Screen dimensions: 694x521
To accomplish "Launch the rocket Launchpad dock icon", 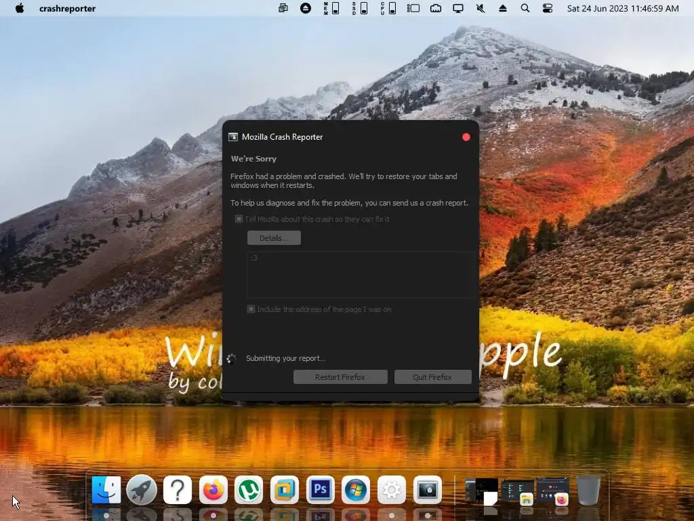I will pyautogui.click(x=142, y=490).
